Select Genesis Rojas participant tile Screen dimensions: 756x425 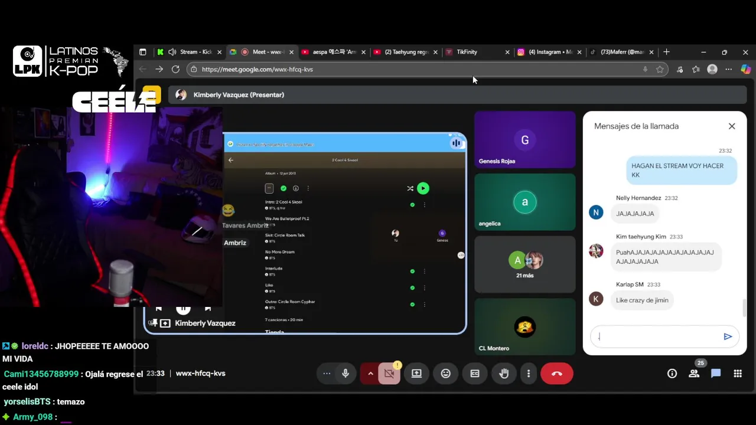525,140
